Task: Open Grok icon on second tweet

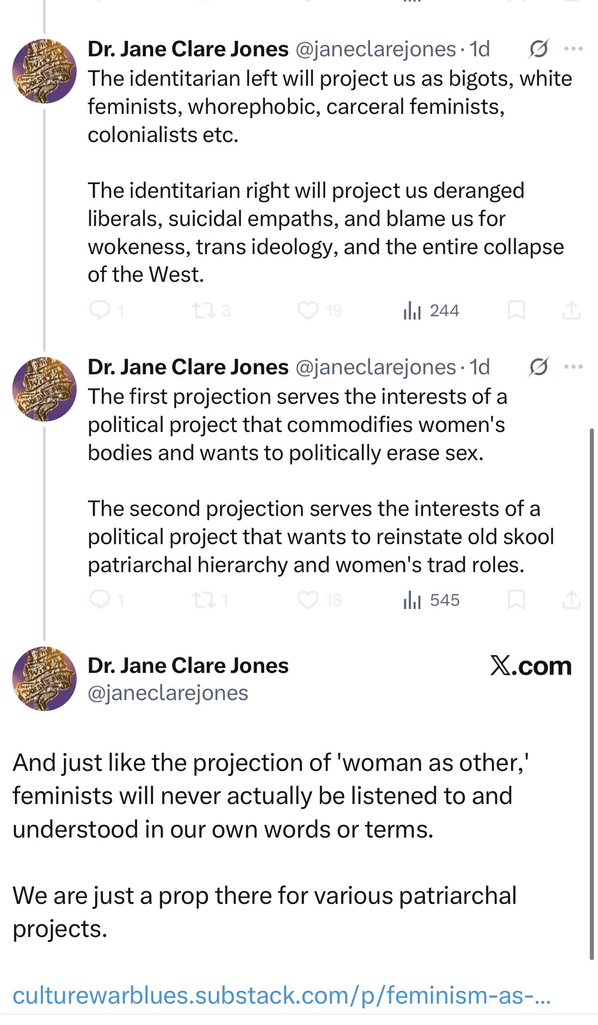Action: pos(539,367)
